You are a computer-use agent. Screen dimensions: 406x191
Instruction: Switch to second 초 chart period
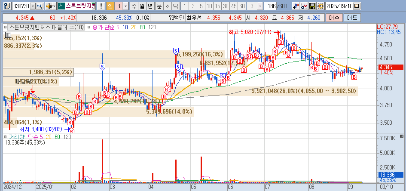click(167, 6)
